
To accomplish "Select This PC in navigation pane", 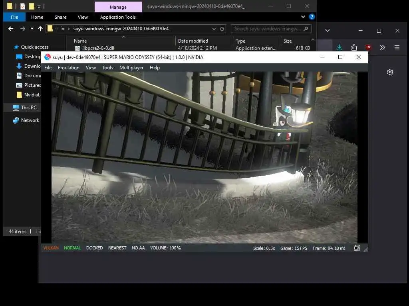I will coord(25,108).
